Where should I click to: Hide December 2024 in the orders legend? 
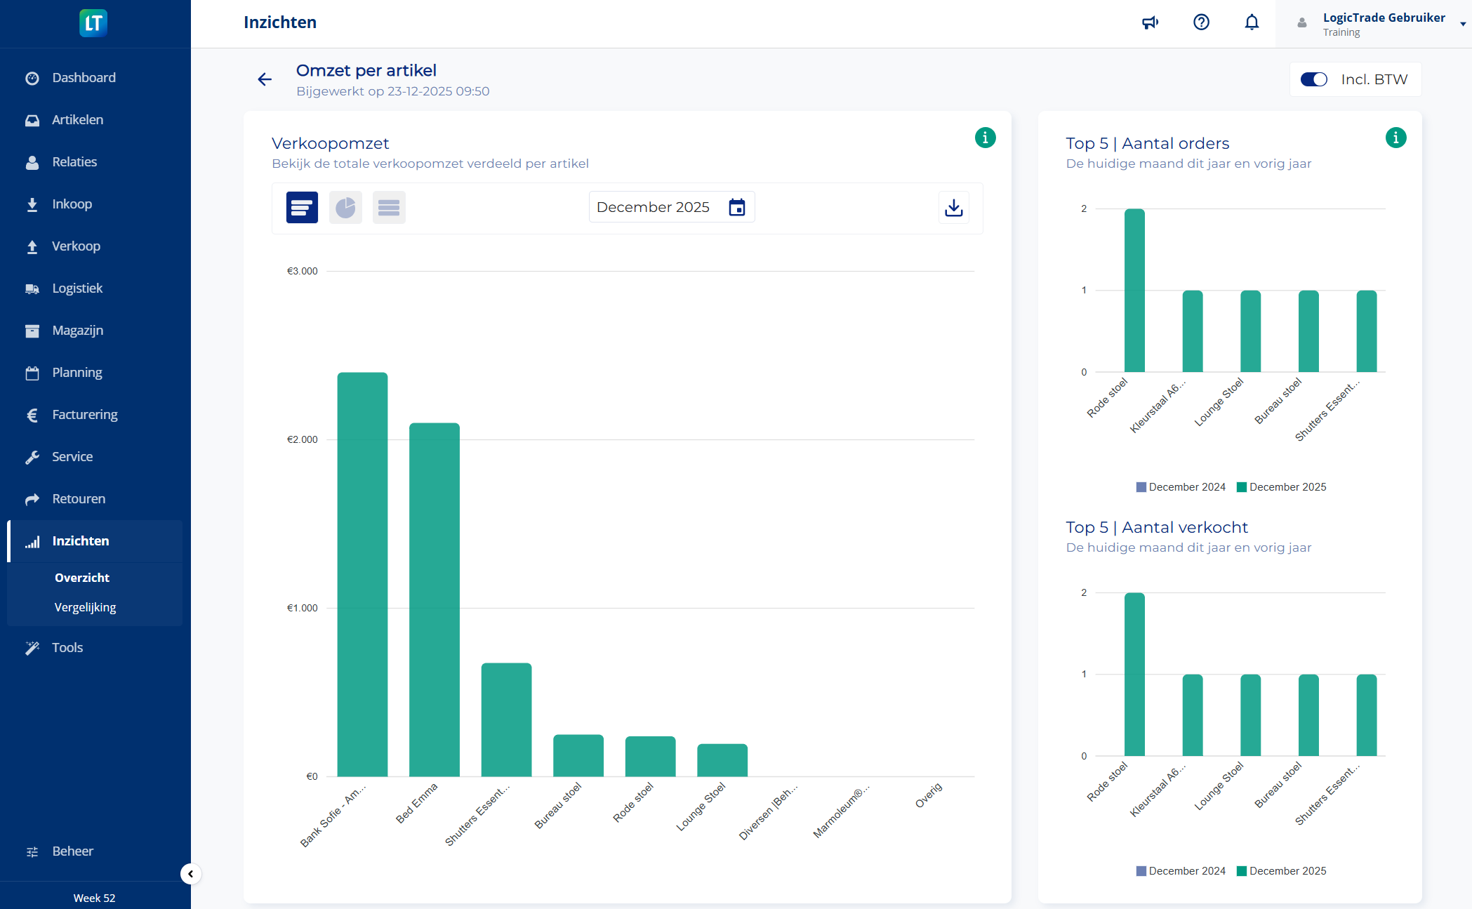coord(1181,486)
